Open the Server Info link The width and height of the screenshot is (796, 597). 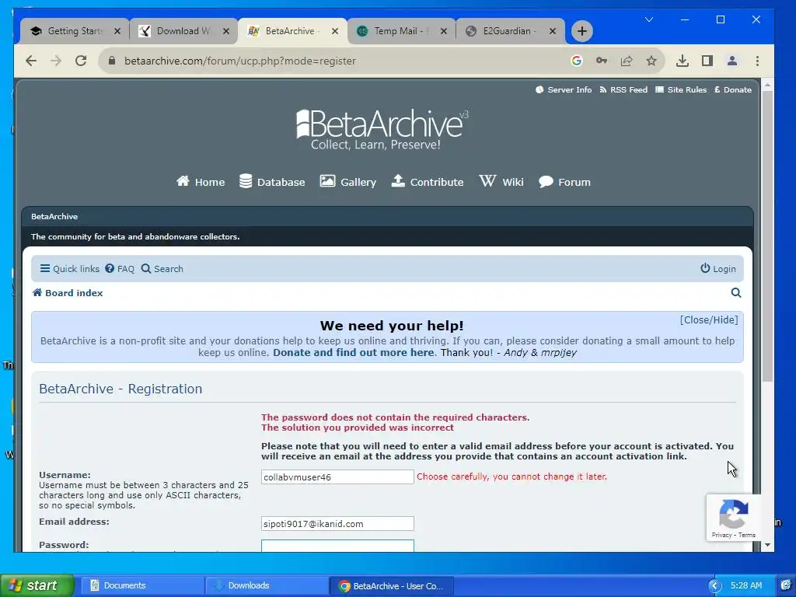pos(564,90)
